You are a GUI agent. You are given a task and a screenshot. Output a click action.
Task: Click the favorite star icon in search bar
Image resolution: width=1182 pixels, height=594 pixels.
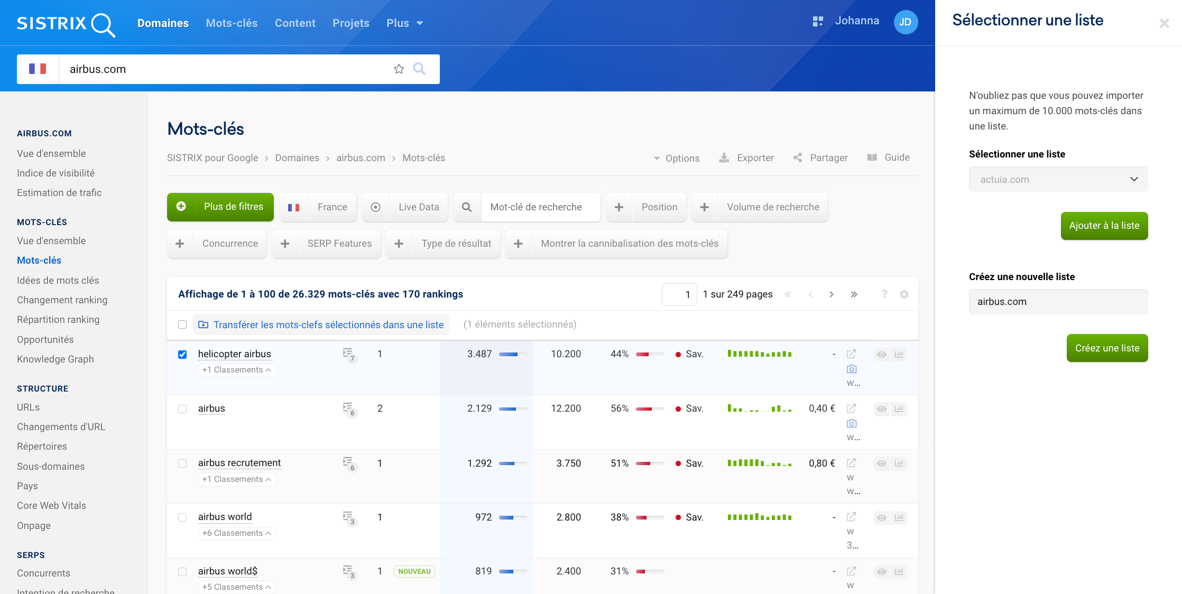tap(399, 69)
